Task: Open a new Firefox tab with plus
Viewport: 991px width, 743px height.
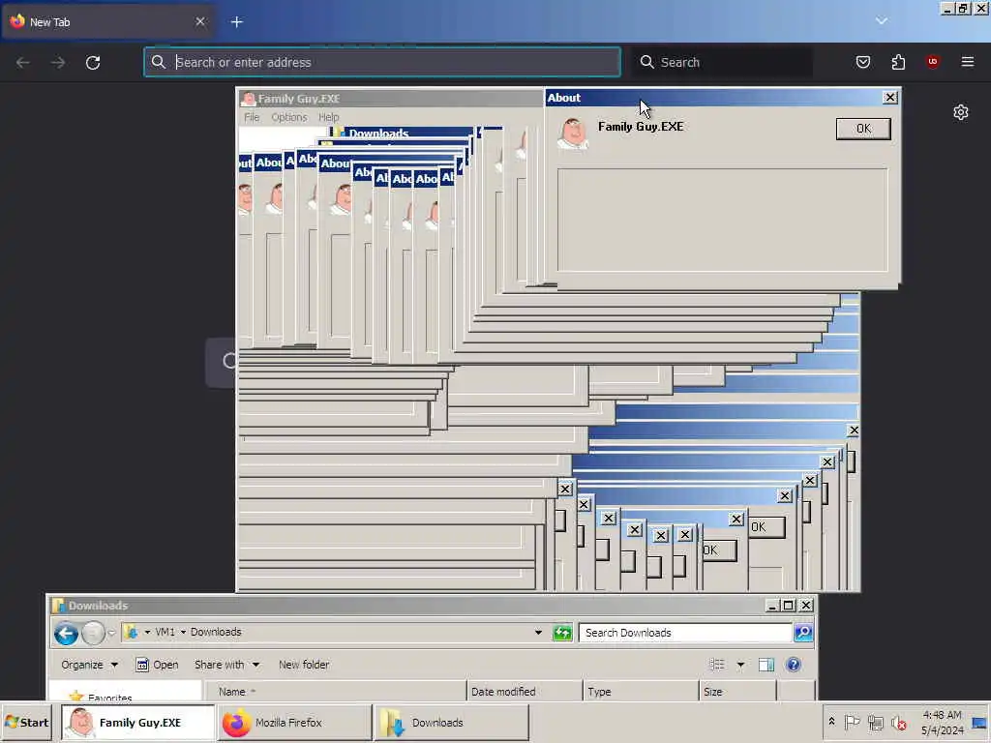Action: [x=237, y=22]
